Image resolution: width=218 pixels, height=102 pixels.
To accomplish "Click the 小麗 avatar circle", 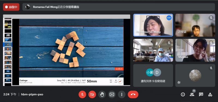I will click(x=149, y=72).
